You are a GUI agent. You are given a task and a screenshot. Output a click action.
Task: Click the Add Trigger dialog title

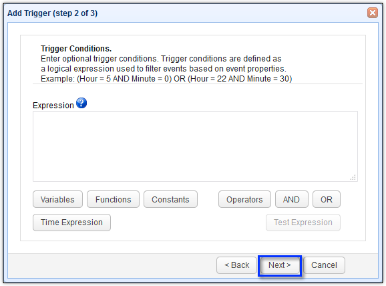53,13
